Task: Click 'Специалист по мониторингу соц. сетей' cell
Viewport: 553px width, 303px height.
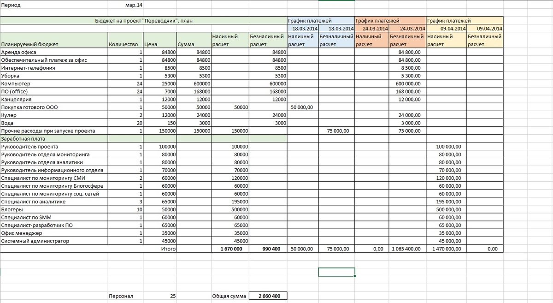Action: click(x=54, y=194)
